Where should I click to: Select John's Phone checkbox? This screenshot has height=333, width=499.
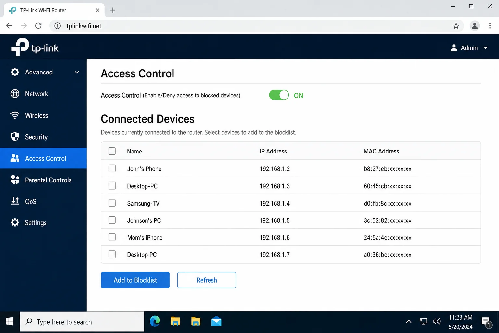click(112, 168)
